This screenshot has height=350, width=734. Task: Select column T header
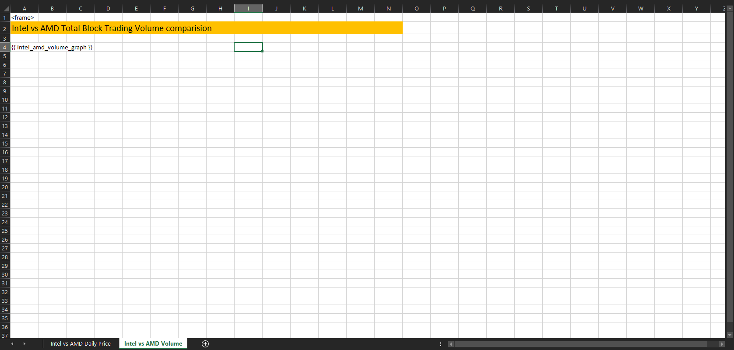click(x=556, y=9)
